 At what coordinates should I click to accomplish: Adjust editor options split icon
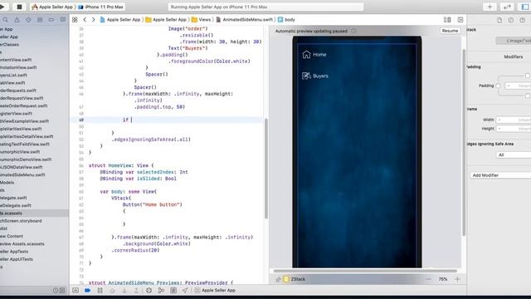447,20
